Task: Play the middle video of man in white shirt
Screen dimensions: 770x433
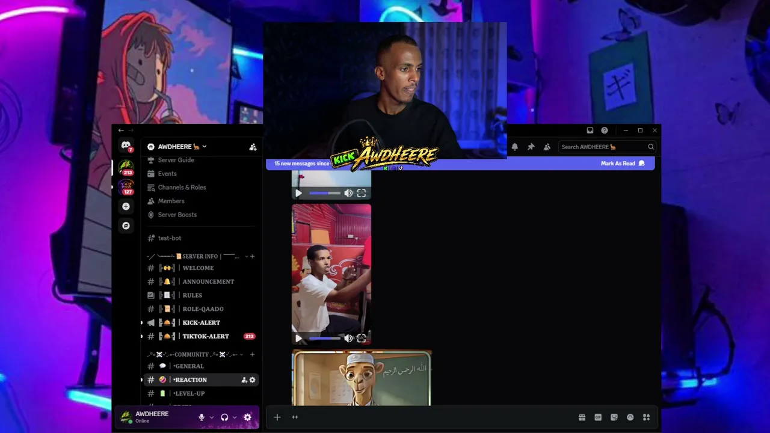Action: tap(298, 338)
